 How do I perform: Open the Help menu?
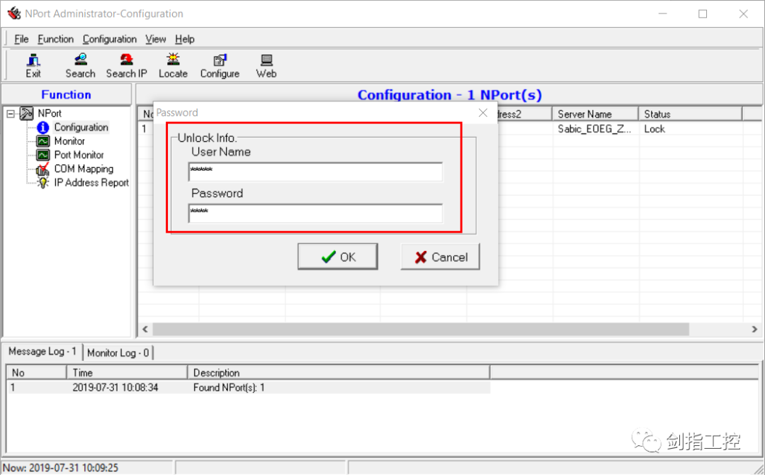(x=185, y=39)
